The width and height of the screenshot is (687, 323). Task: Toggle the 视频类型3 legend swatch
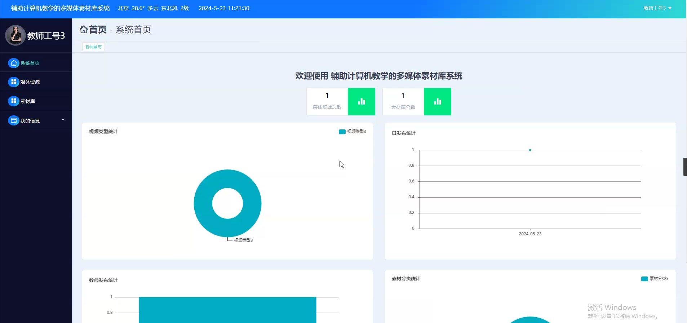coord(342,132)
